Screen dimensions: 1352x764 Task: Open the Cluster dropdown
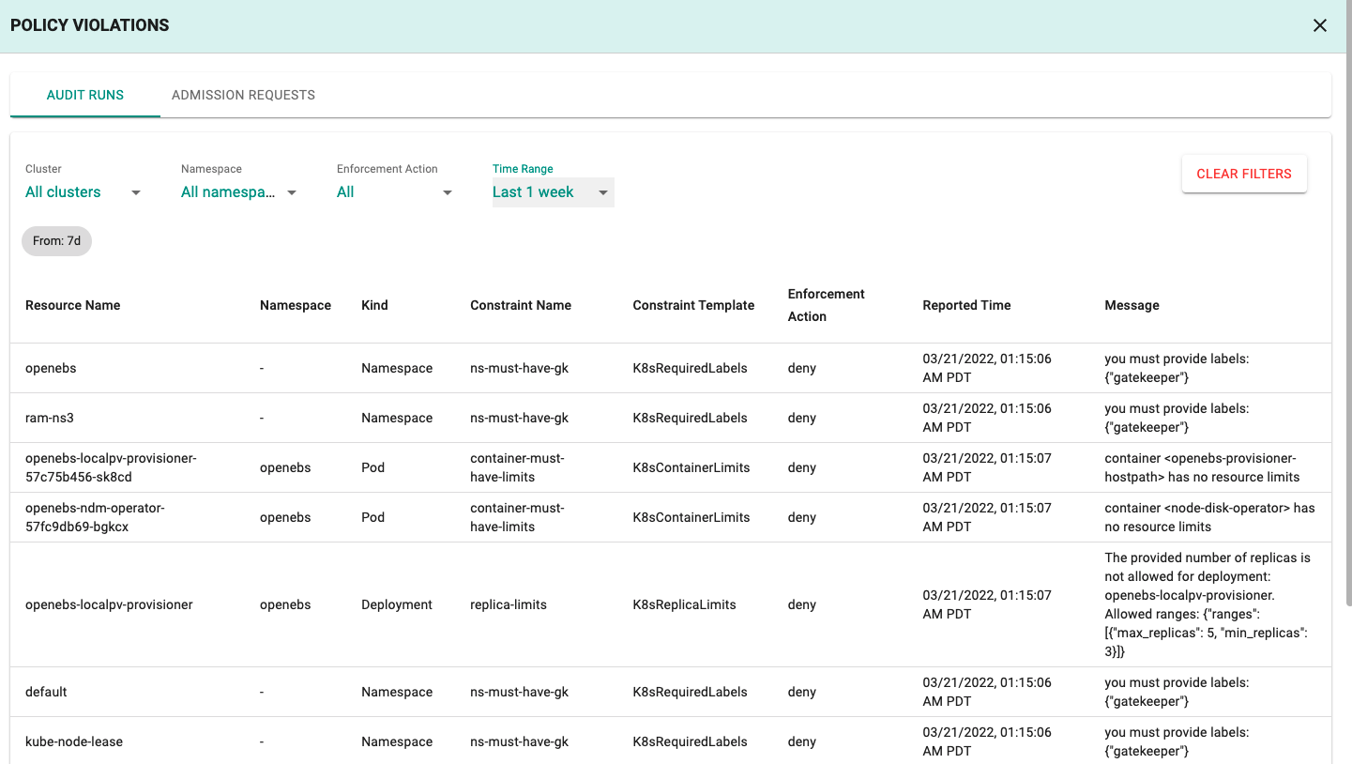coord(84,192)
